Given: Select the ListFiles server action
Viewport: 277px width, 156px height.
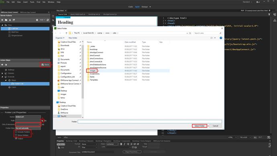Looking at the screenshot, I should (25, 29).
